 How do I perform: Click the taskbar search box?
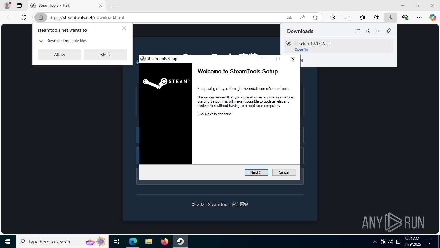point(62,242)
